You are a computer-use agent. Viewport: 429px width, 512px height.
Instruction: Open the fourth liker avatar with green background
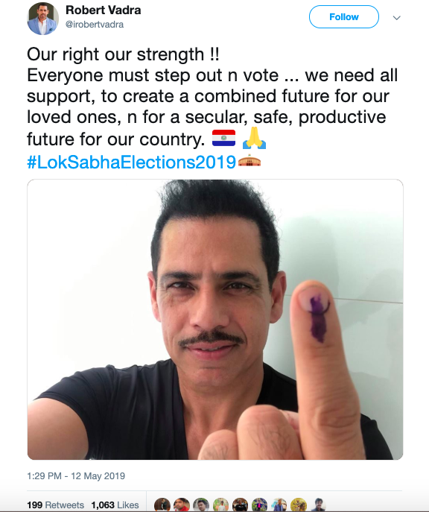click(220, 505)
